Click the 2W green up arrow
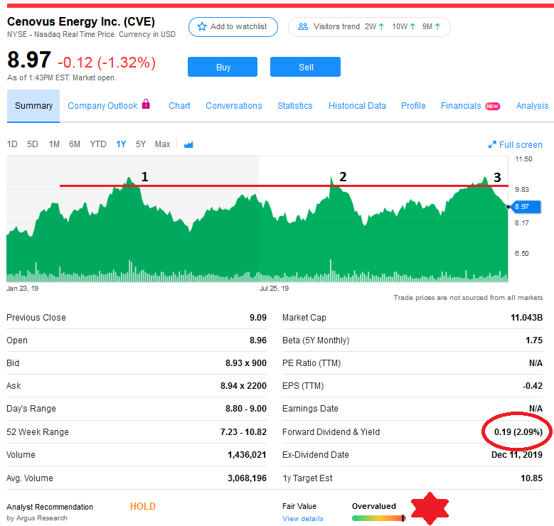The width and height of the screenshot is (554, 526). [x=381, y=26]
